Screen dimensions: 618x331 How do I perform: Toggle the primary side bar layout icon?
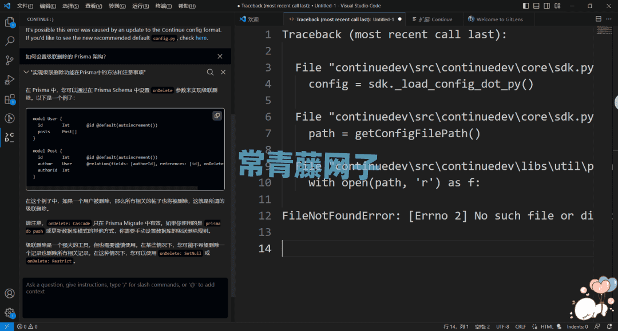coord(526,6)
